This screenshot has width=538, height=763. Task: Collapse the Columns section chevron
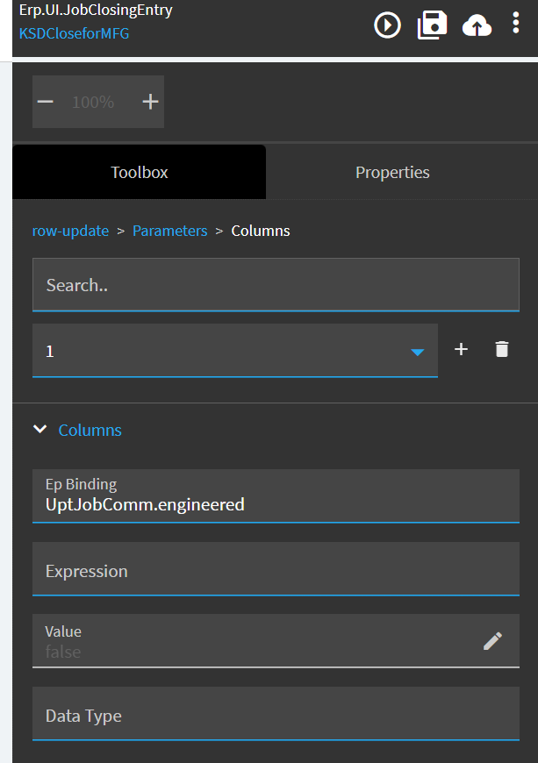coord(39,430)
